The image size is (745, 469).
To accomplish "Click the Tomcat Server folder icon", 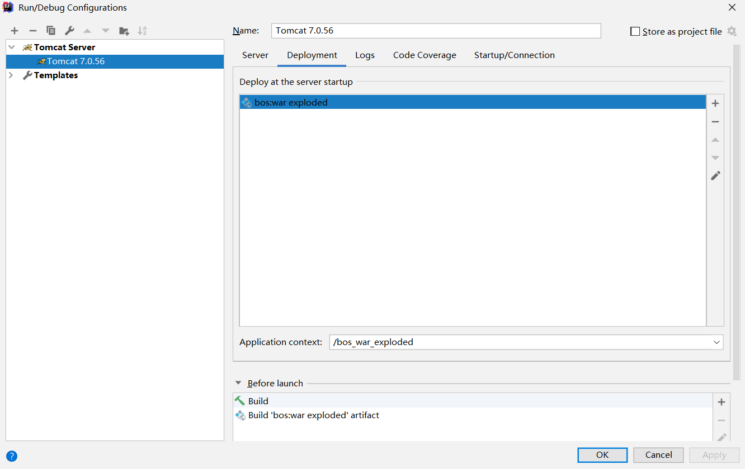I will 27,47.
